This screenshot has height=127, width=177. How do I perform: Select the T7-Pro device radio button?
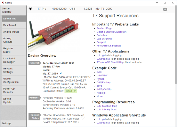click(x=31, y=9)
